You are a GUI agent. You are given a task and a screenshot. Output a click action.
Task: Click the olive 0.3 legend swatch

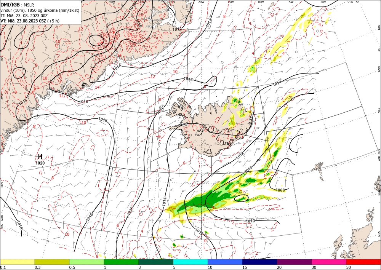[52, 262]
